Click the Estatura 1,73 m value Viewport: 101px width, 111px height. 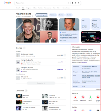(84, 86)
